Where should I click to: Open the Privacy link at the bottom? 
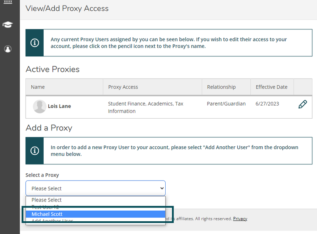(240, 218)
